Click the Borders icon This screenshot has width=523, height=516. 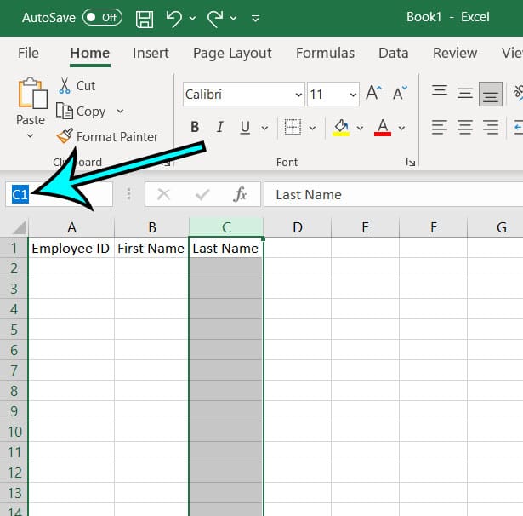(293, 127)
